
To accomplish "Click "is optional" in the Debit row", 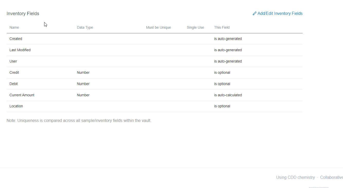I will 222,84.
